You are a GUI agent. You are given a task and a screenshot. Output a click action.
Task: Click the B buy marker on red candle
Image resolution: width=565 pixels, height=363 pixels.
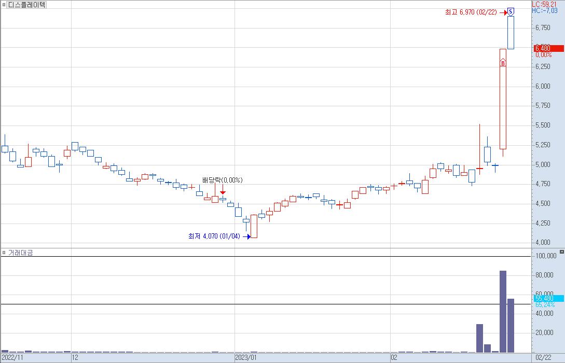pyautogui.click(x=503, y=63)
